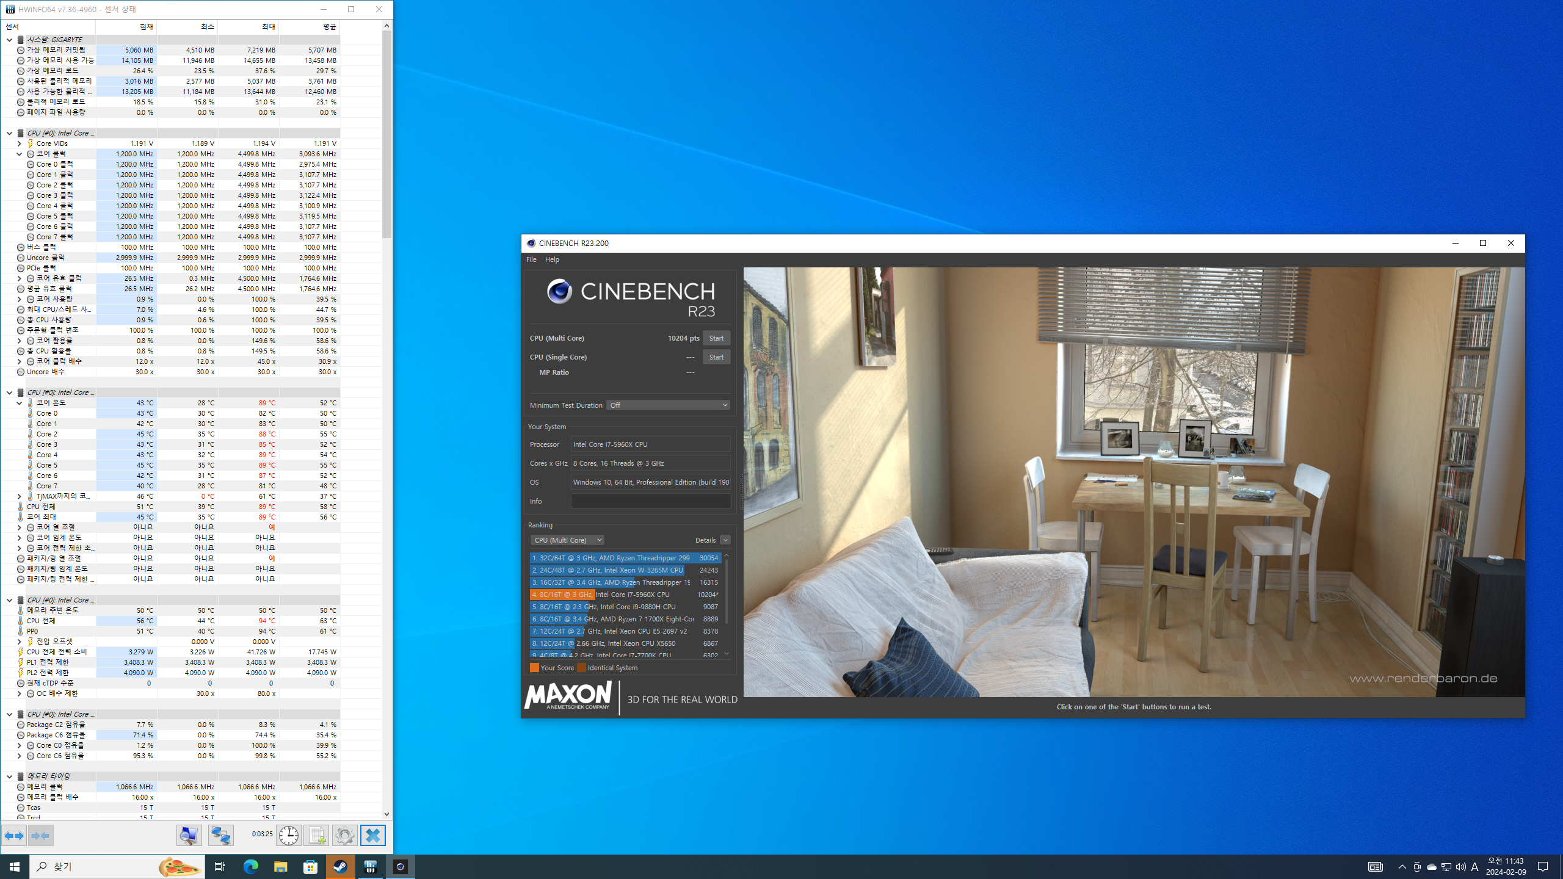Expand the Core VIDs tree item
Viewport: 1563px width, 879px height.
click(x=20, y=143)
